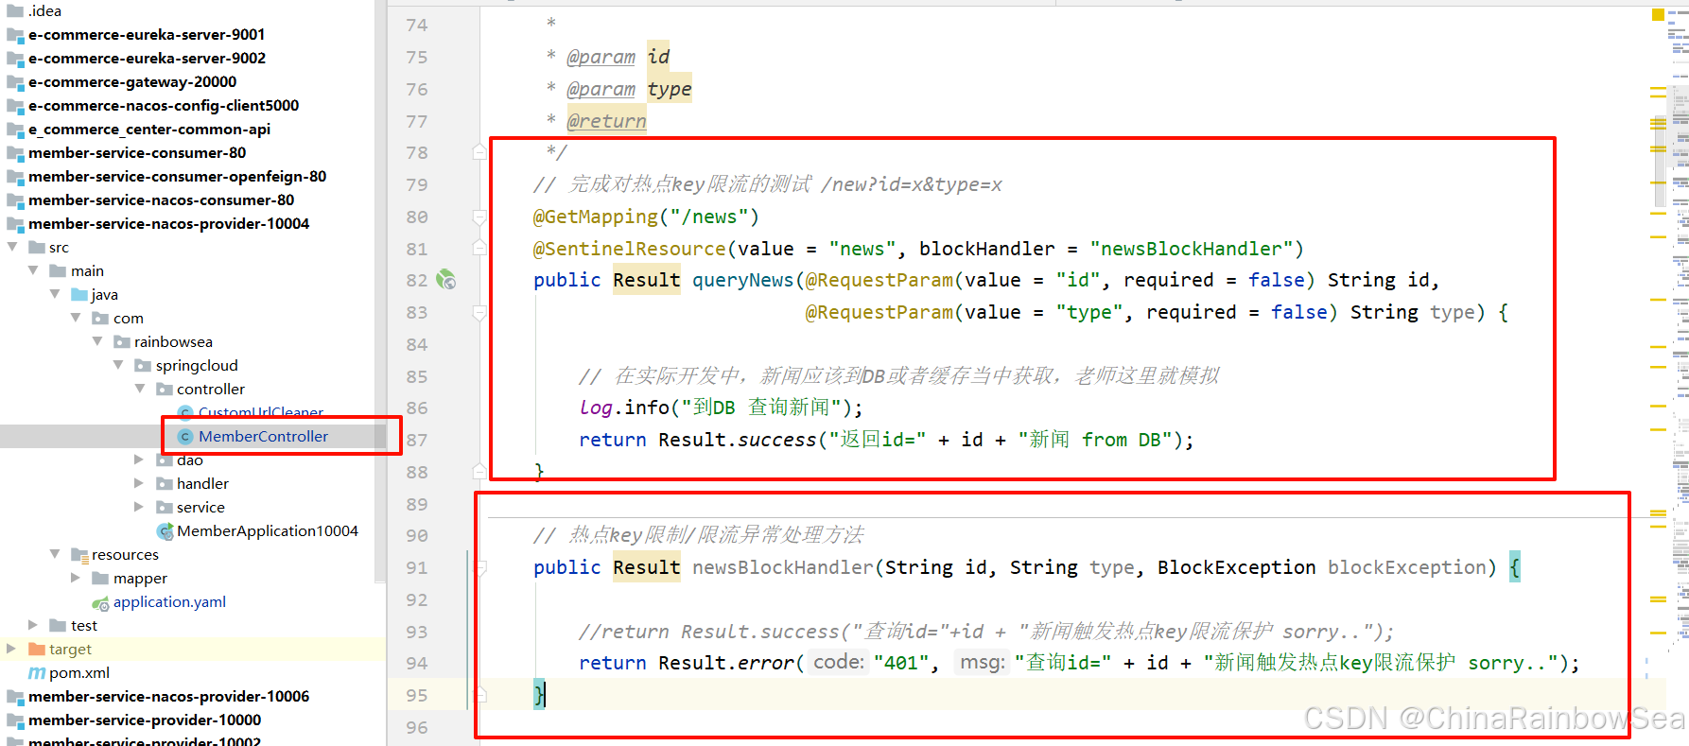The image size is (1689, 746).
Task: Expand the dao package
Action: [140, 460]
